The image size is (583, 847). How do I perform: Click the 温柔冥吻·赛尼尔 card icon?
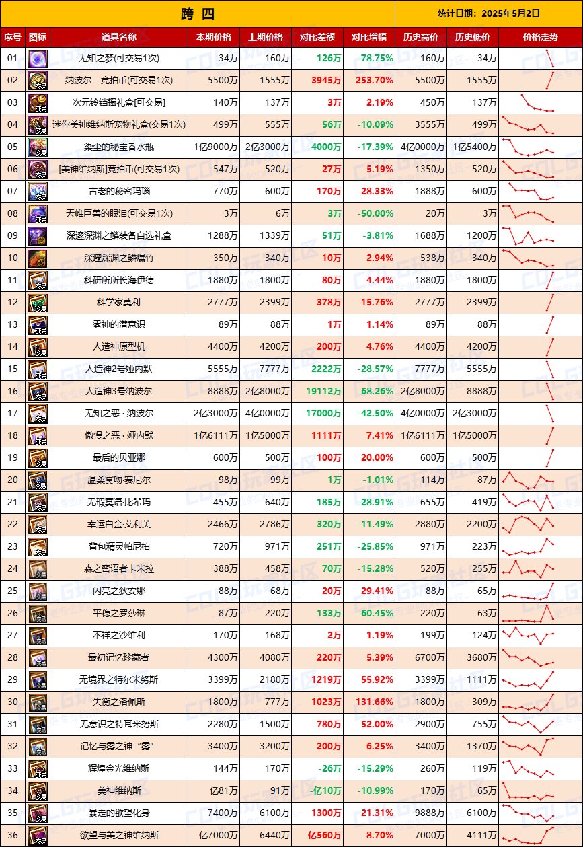click(x=38, y=480)
